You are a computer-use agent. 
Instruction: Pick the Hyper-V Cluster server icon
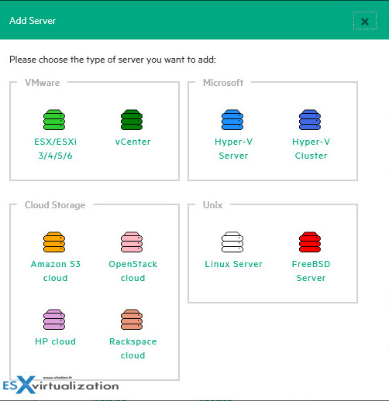pos(310,120)
